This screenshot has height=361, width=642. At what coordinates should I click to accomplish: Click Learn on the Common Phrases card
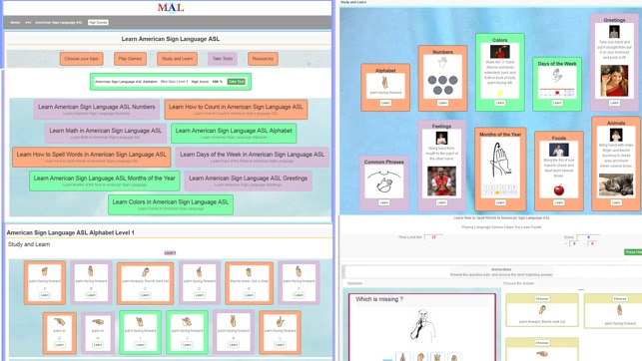pos(384,202)
